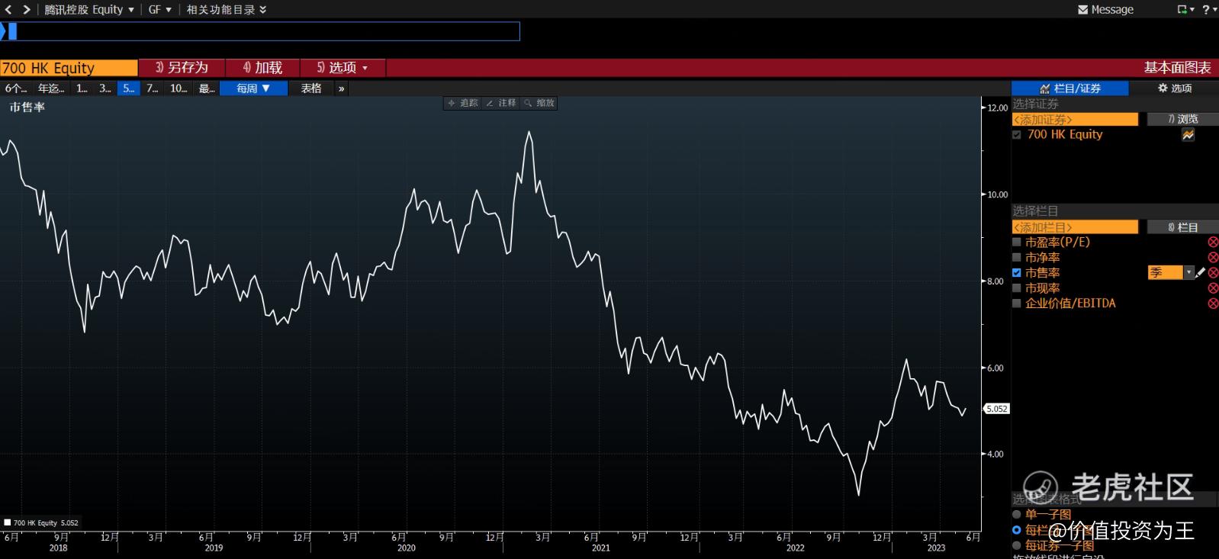Image resolution: width=1219 pixels, height=559 pixels.
Task: Enable the 企业价值/EBITDA checkbox
Action: (x=1017, y=304)
